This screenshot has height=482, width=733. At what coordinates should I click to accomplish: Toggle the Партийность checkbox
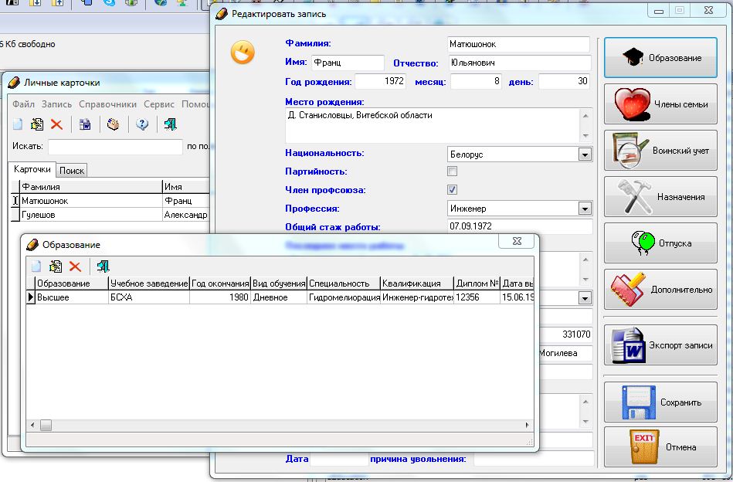pos(453,171)
